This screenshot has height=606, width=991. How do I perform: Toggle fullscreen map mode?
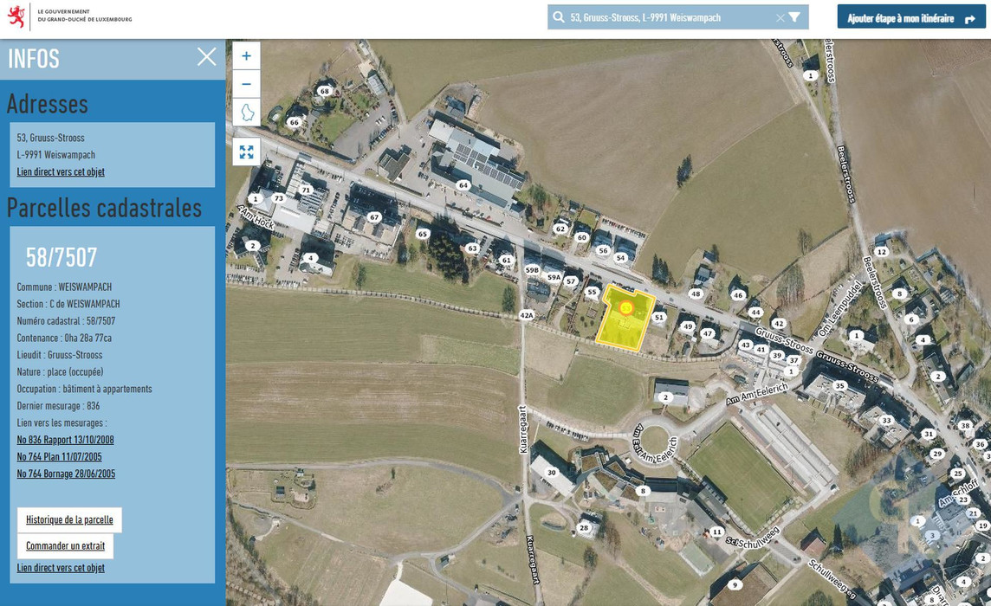coord(246,151)
